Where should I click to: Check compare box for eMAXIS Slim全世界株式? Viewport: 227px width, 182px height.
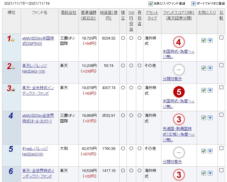(x=221, y=115)
